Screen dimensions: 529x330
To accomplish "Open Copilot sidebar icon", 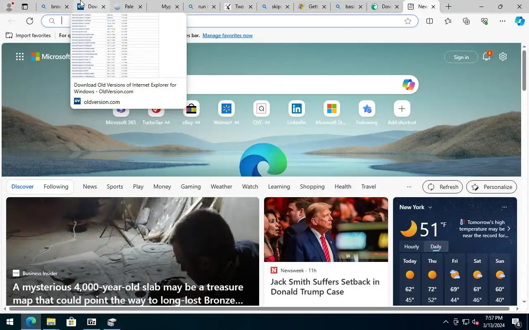I will coord(520,21).
